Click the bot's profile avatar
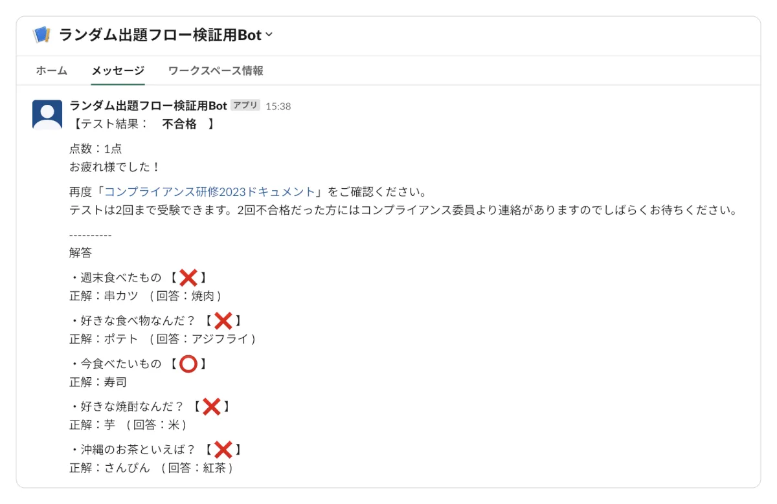 pyautogui.click(x=47, y=115)
